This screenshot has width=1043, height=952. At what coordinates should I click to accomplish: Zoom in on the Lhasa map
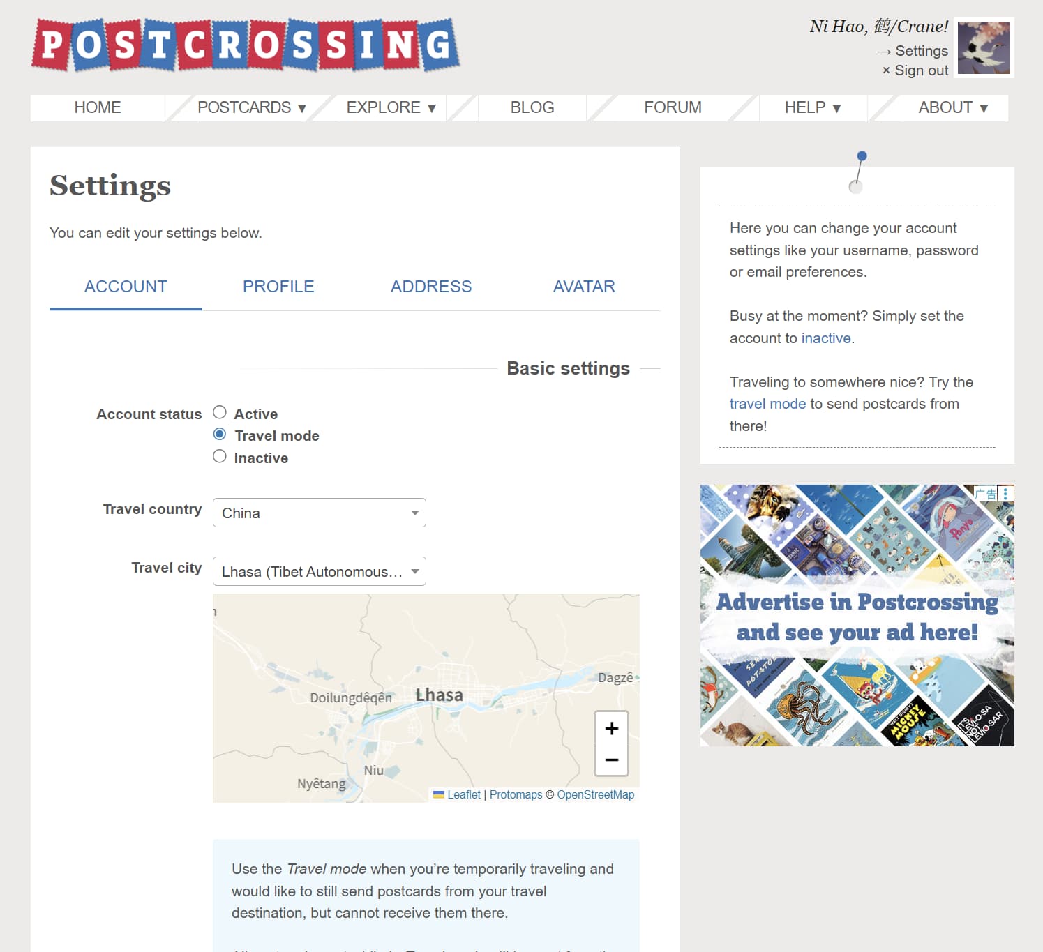(611, 728)
